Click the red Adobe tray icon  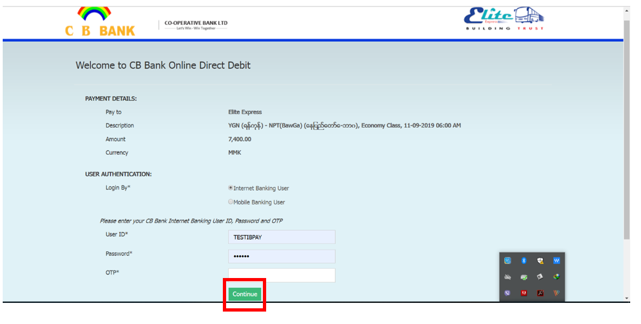[524, 293]
